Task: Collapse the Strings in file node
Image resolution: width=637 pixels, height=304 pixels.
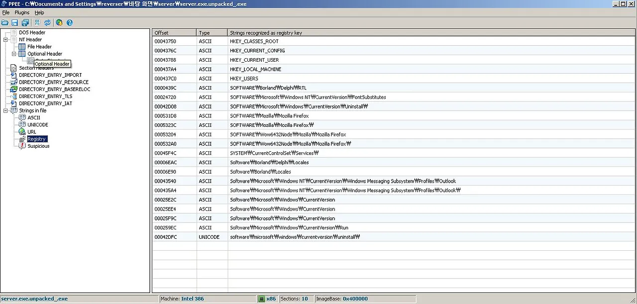Action: tap(6, 110)
